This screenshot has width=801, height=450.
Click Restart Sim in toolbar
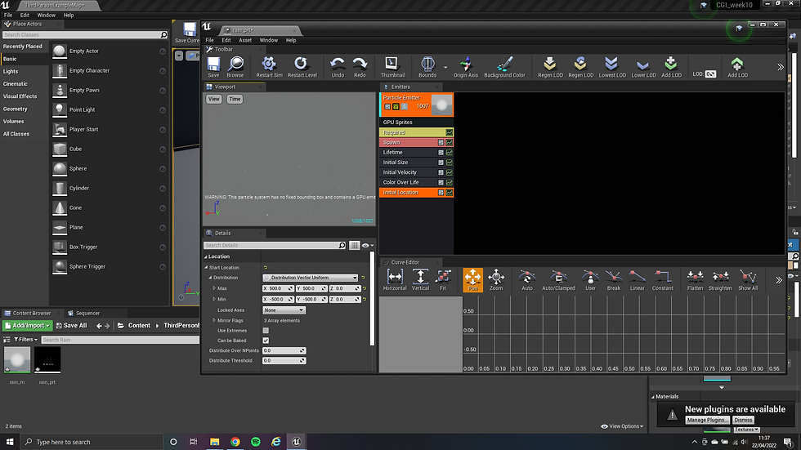click(269, 67)
